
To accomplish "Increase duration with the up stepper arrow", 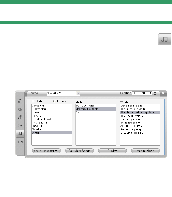I will click(155, 92).
